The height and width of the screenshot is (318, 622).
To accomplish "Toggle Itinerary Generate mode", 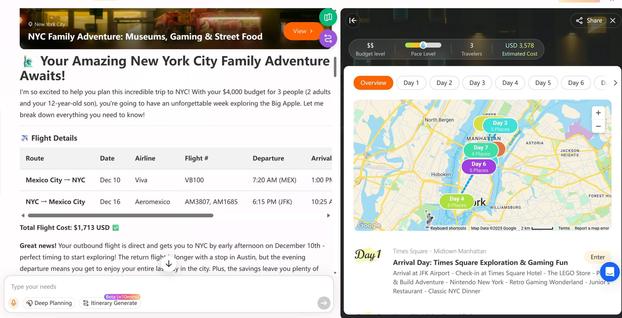I will coord(110,303).
